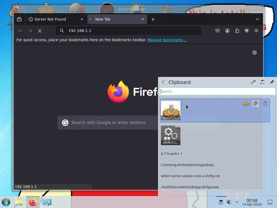Close the New Tab tab
This screenshot has width=277, height=208.
[143, 19]
